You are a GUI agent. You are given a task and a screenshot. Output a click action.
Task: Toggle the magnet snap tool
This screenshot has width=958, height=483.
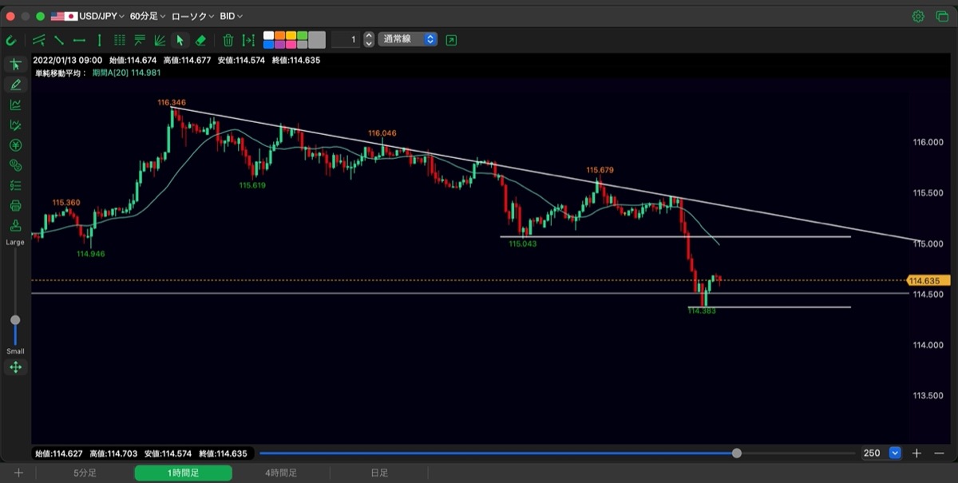click(11, 40)
